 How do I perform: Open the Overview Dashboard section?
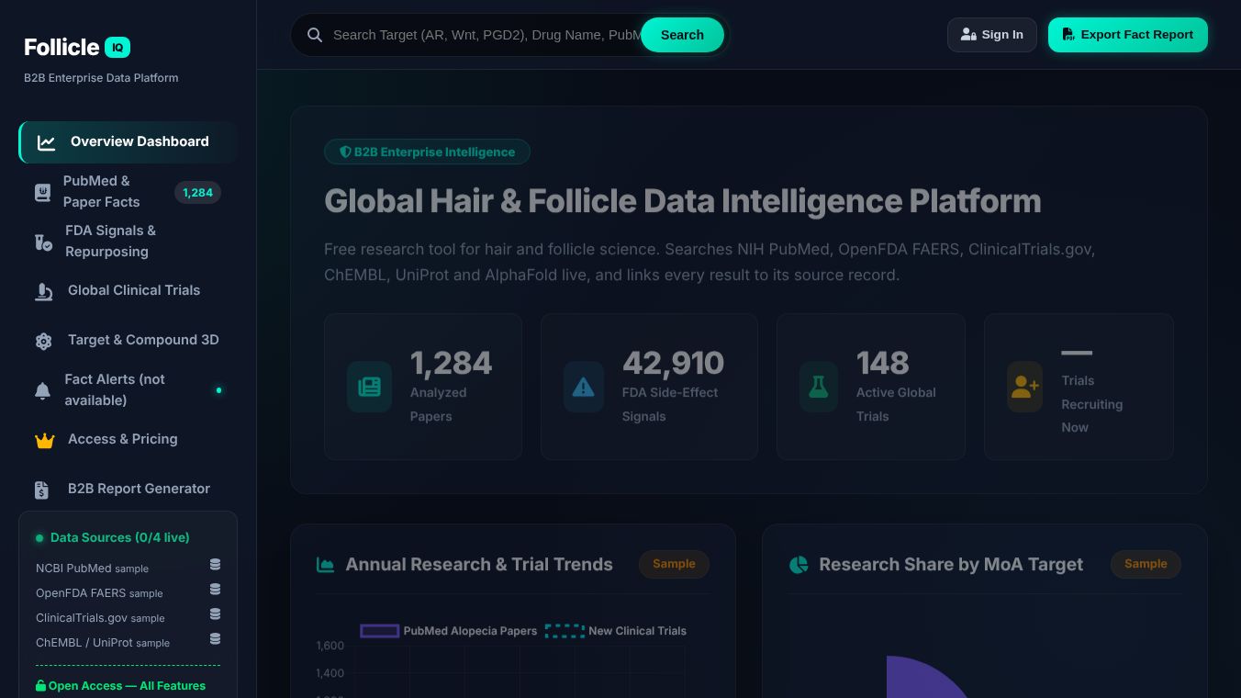[x=128, y=142]
